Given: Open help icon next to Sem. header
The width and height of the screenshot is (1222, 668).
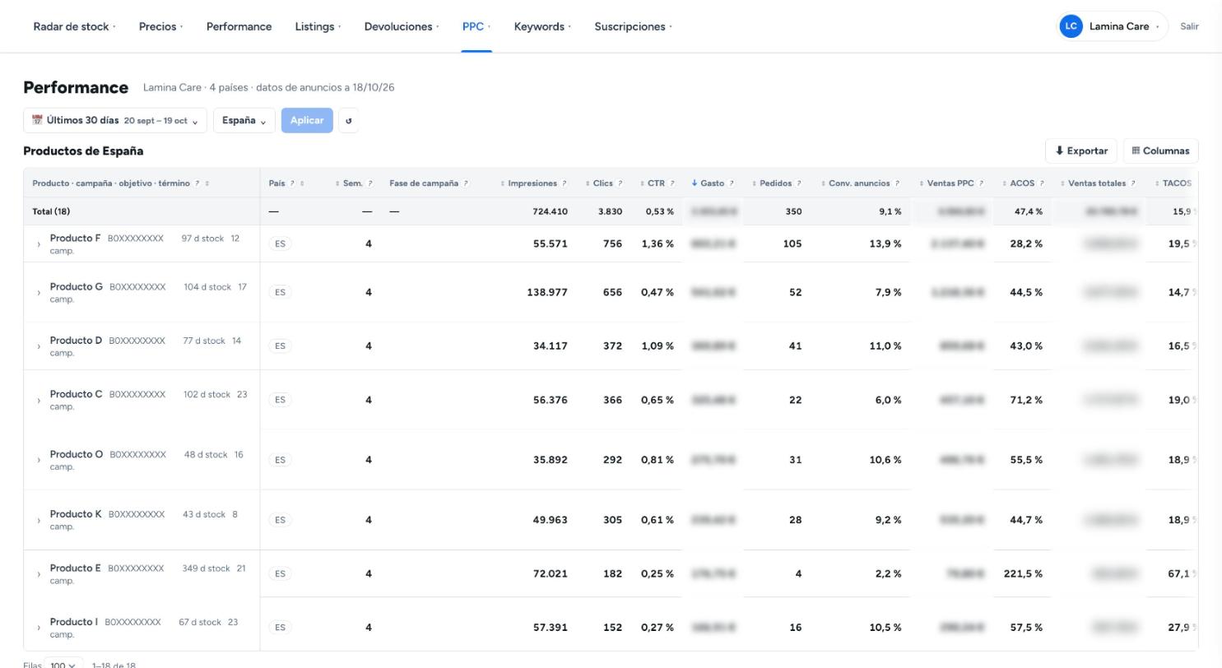Looking at the screenshot, I should pos(370,183).
